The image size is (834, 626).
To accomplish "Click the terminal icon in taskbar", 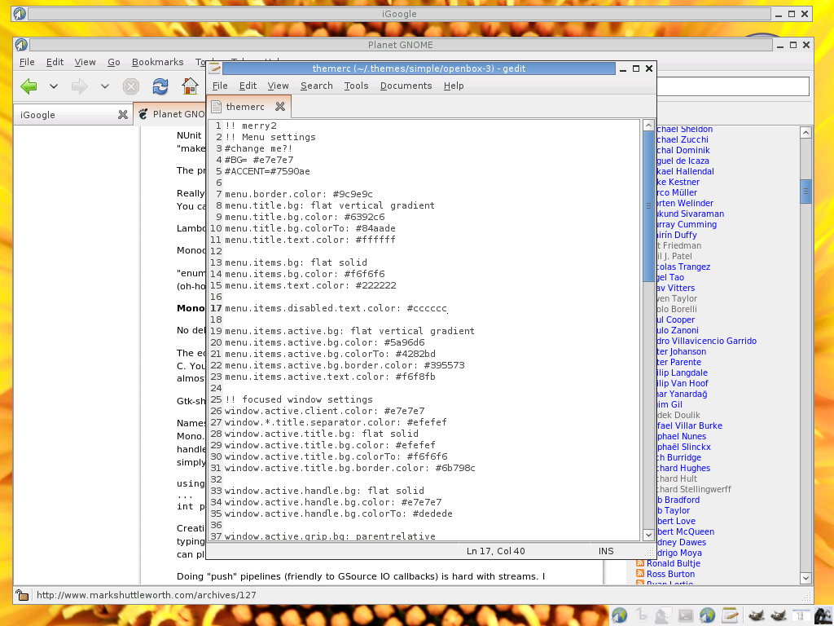I will pos(686,615).
